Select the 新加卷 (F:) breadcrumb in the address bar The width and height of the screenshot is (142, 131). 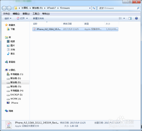click(37, 8)
